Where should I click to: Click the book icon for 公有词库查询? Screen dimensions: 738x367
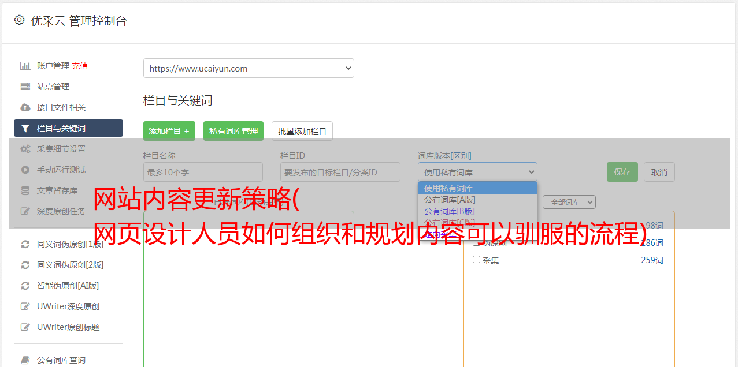click(25, 360)
